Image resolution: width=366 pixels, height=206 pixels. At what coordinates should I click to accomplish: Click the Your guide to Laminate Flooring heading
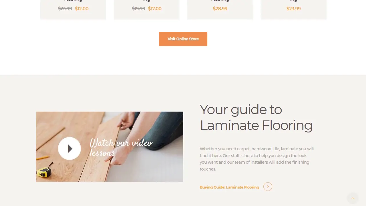click(256, 117)
